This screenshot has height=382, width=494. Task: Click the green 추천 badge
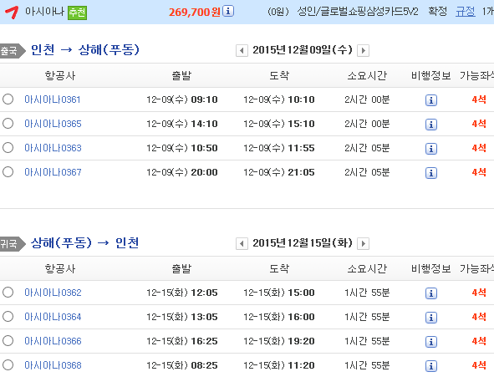77,13
